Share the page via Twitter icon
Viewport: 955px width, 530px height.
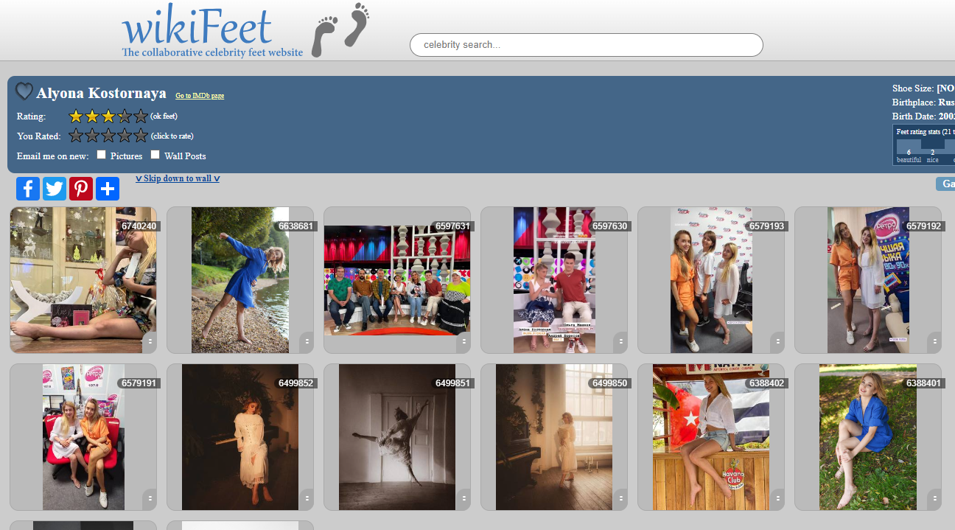pyautogui.click(x=55, y=189)
